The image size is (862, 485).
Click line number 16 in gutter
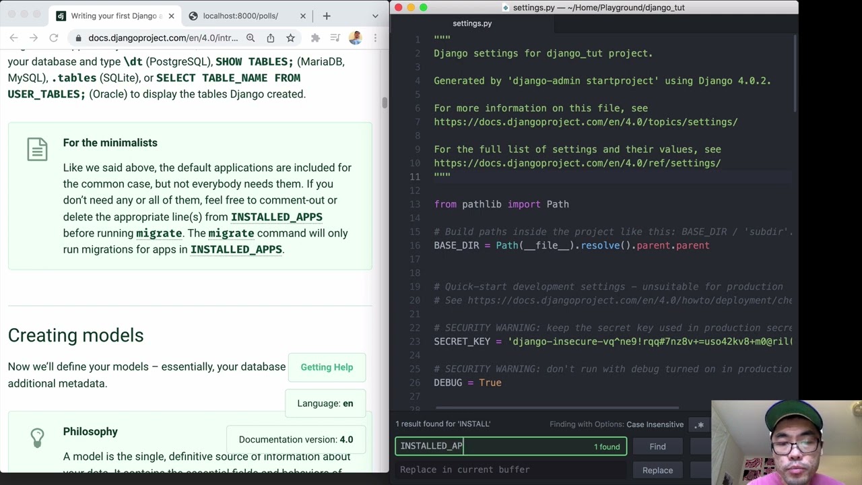point(414,246)
